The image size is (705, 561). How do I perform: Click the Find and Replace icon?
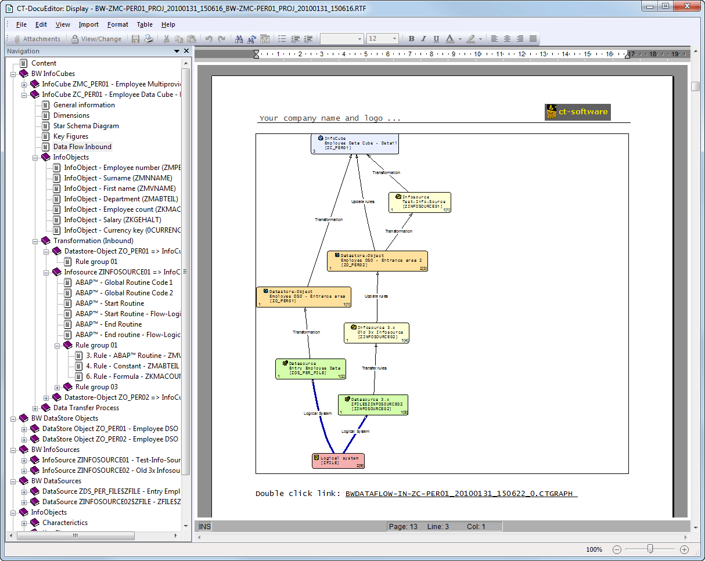click(251, 39)
